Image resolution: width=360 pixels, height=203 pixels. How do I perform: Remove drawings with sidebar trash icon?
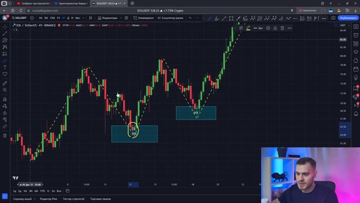coord(5,135)
